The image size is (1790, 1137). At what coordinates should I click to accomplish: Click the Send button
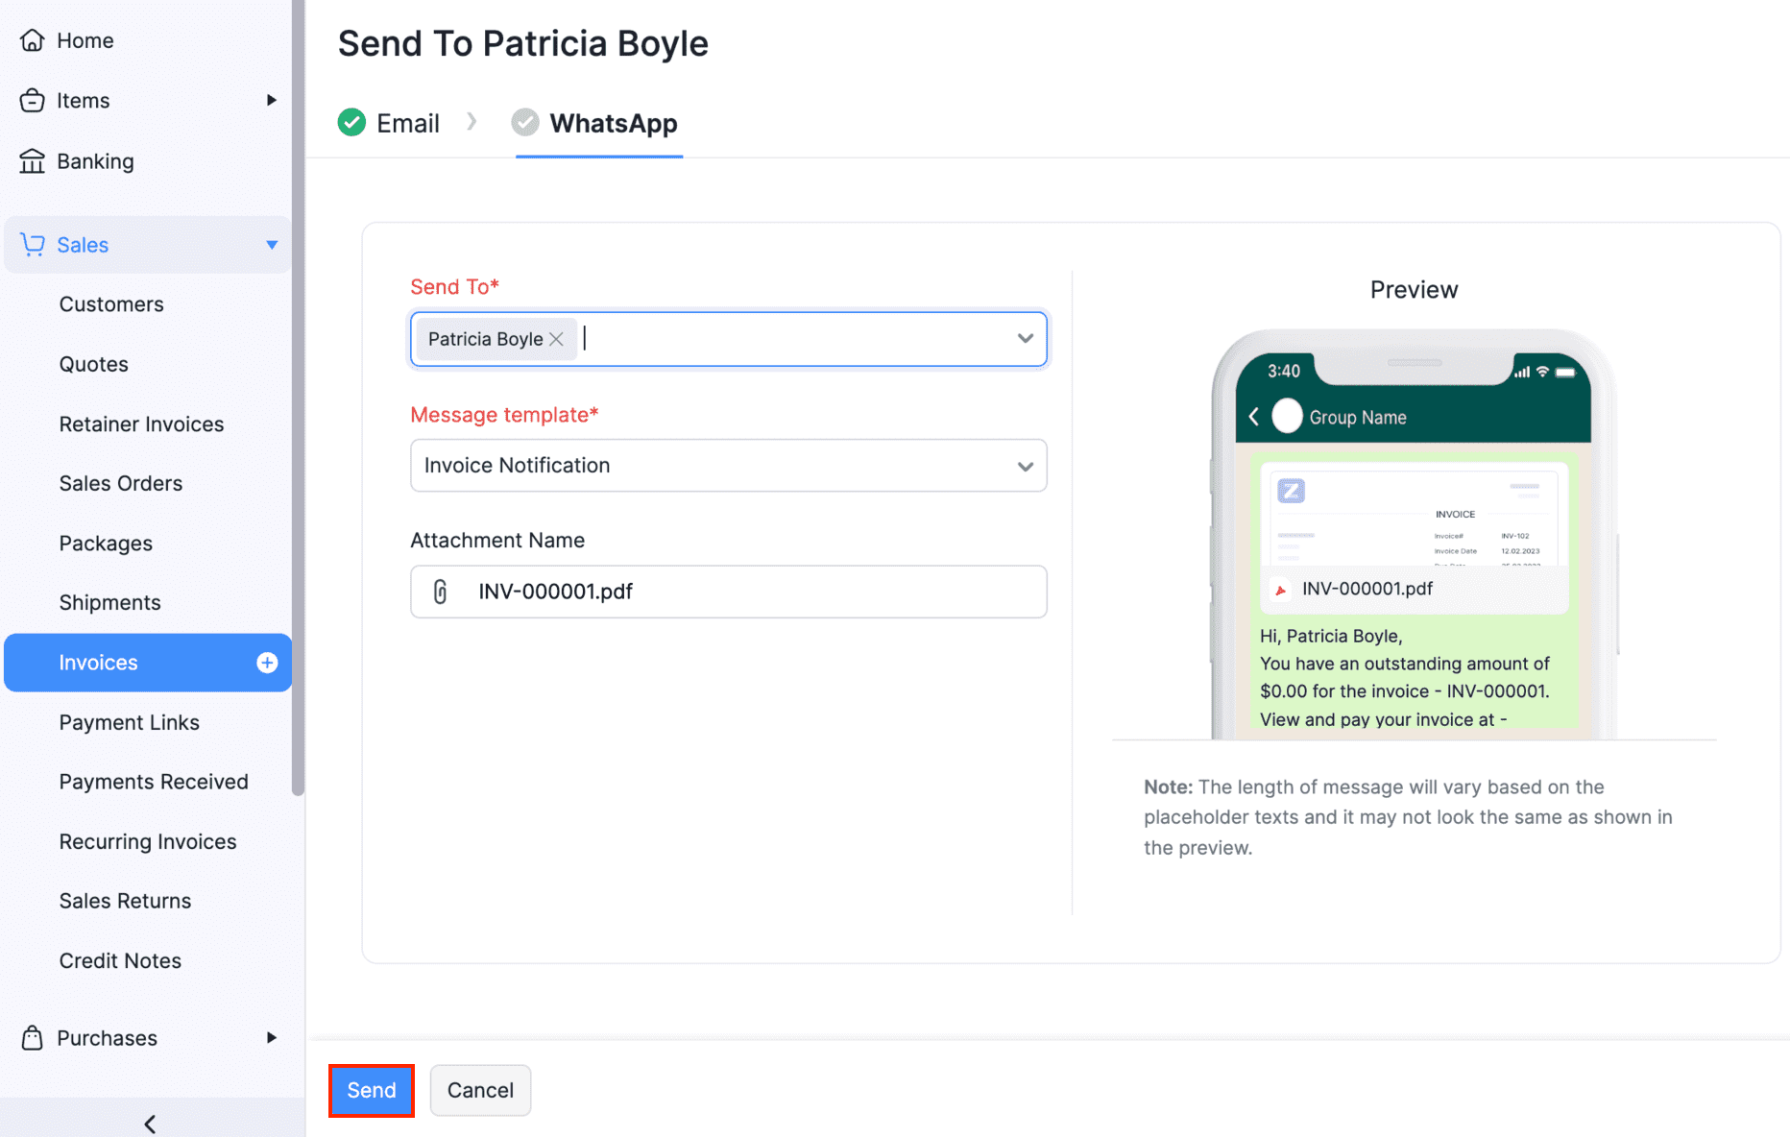coord(371,1090)
